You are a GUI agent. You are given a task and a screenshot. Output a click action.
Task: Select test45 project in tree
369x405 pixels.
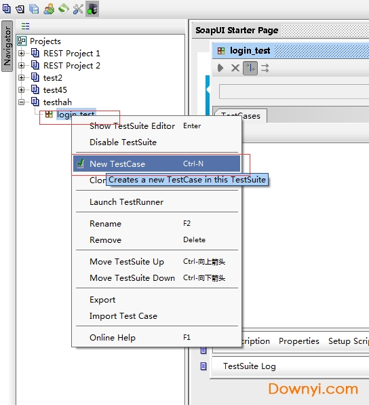tap(55, 90)
